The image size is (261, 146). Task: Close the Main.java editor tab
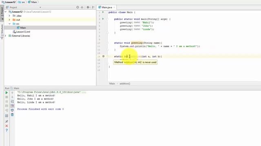(114, 7)
